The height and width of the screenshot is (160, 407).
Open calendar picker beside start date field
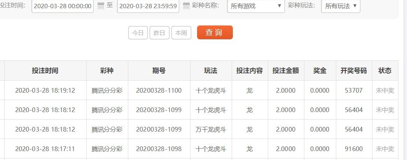pos(101,5)
